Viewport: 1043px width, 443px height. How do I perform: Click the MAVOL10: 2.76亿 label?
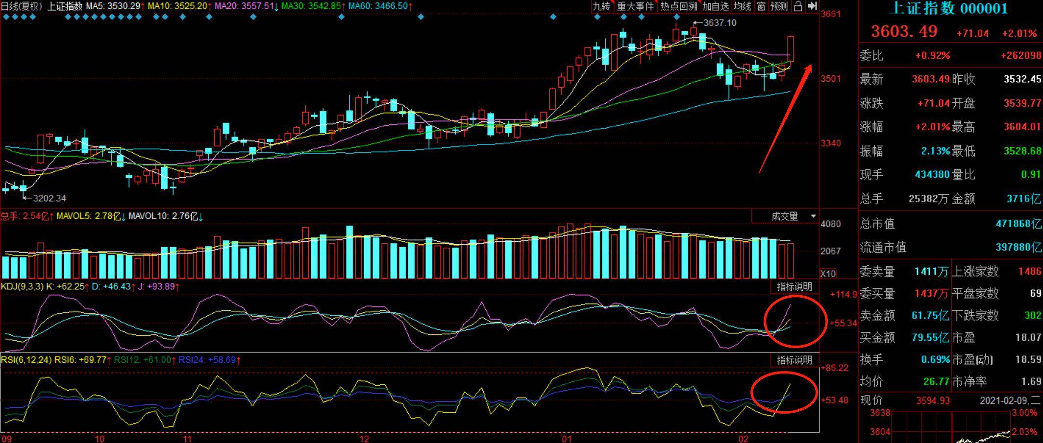pos(166,216)
